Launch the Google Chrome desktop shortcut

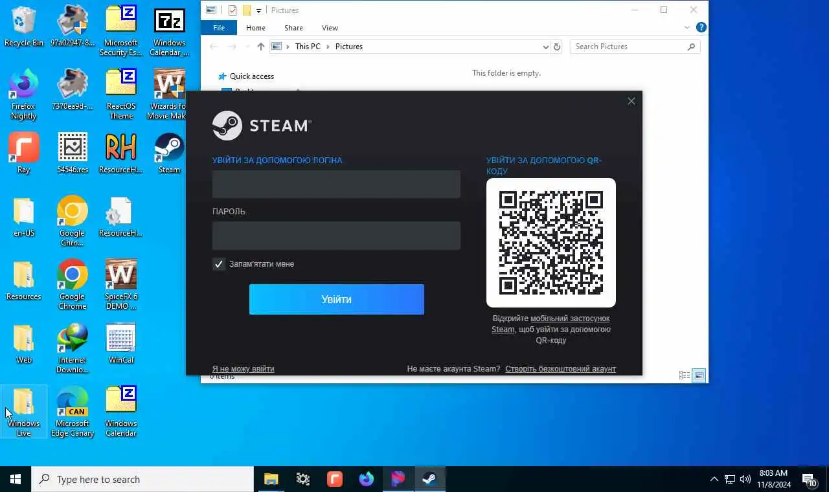click(x=73, y=284)
